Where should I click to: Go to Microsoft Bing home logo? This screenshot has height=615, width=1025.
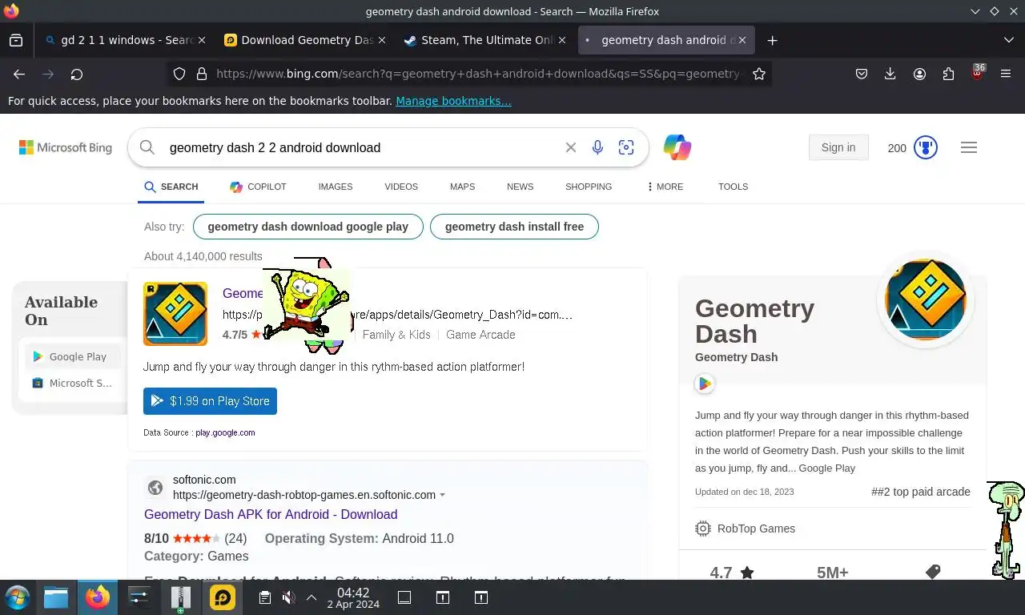click(x=66, y=147)
